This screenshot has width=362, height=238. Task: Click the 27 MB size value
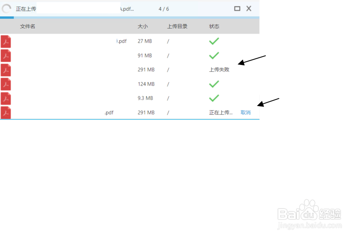pos(145,41)
